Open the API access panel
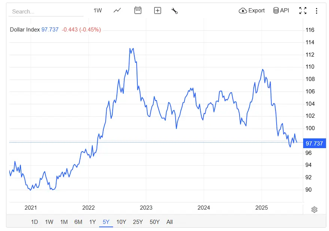 point(281,10)
